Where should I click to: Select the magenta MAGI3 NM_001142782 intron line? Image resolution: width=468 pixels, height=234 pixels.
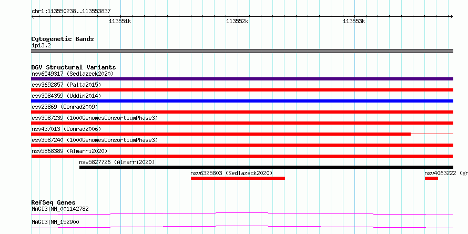point(242,213)
